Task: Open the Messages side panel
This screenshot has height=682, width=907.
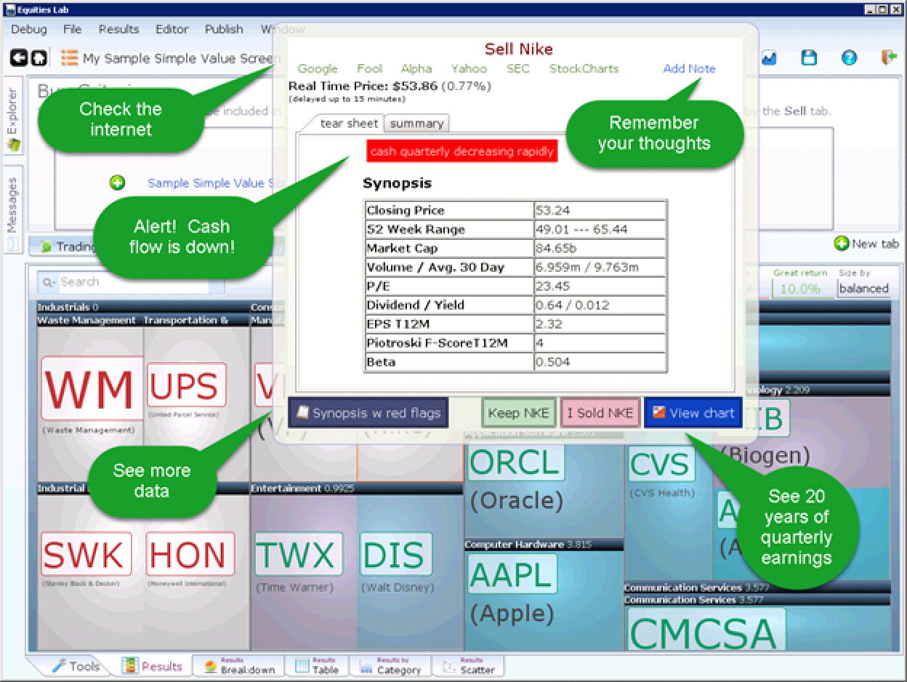Action: pyautogui.click(x=12, y=210)
